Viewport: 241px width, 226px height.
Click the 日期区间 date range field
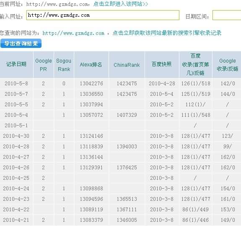tap(227, 15)
